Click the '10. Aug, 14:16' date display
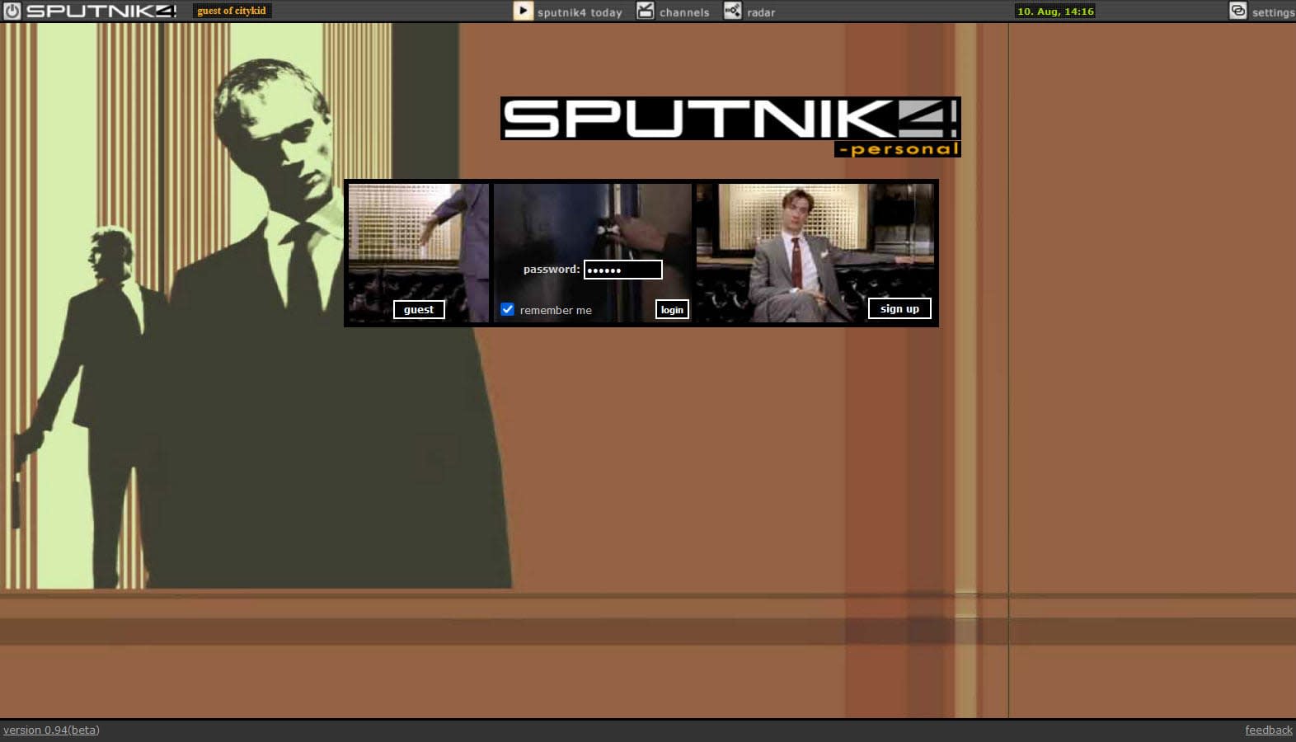Screen dimensions: 1296x742 (x=1055, y=12)
